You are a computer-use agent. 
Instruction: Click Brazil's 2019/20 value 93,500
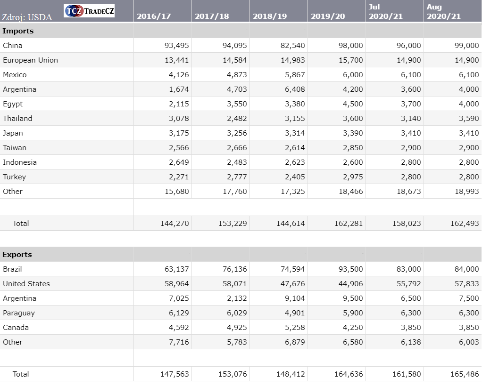pos(350,269)
